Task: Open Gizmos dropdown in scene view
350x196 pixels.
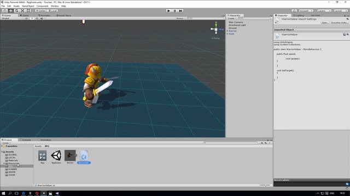Action: coord(180,19)
